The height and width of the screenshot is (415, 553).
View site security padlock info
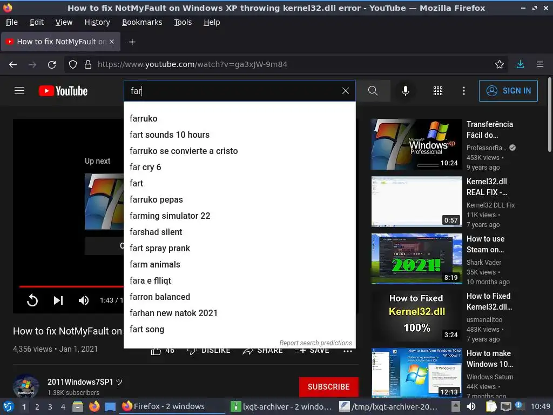tap(88, 64)
